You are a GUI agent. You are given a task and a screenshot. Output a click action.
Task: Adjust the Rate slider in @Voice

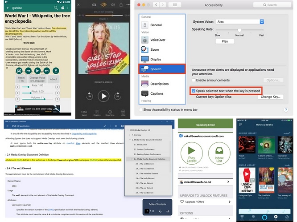pos(37,87)
